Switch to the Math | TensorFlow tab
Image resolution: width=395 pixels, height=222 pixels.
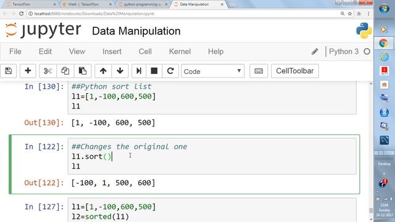pos(86,4)
